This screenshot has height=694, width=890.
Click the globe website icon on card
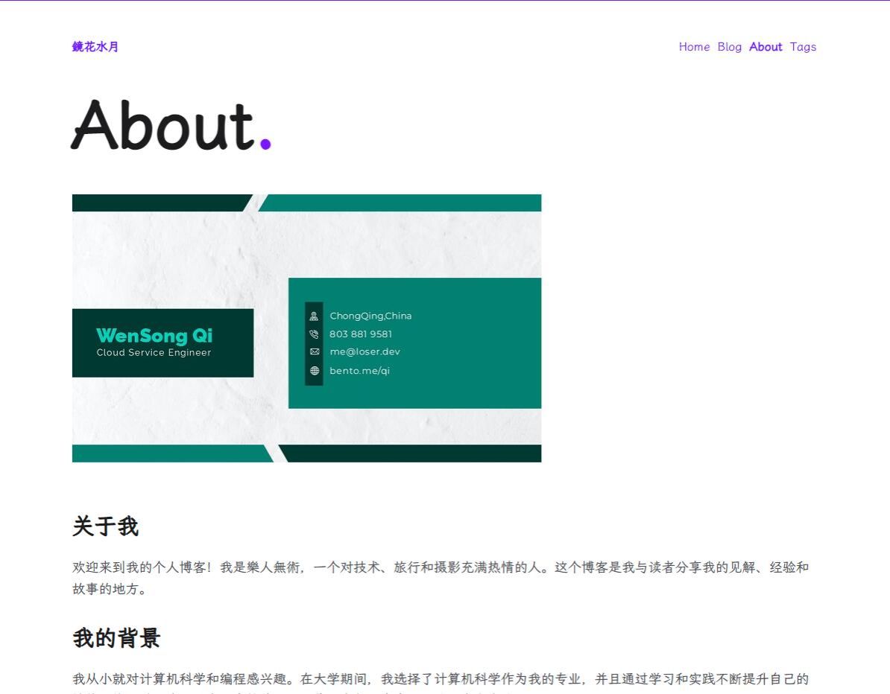pyautogui.click(x=314, y=371)
